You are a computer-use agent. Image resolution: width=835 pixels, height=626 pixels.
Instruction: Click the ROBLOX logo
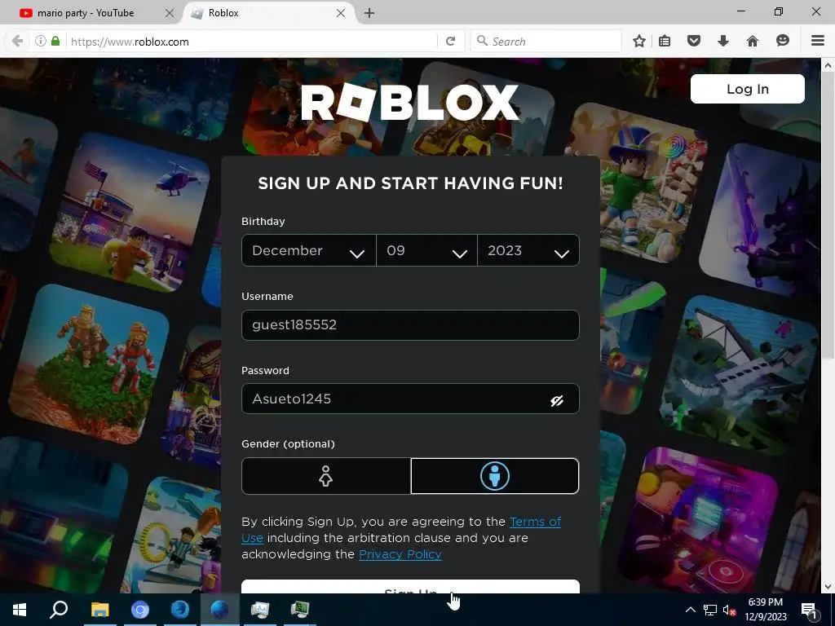409,103
